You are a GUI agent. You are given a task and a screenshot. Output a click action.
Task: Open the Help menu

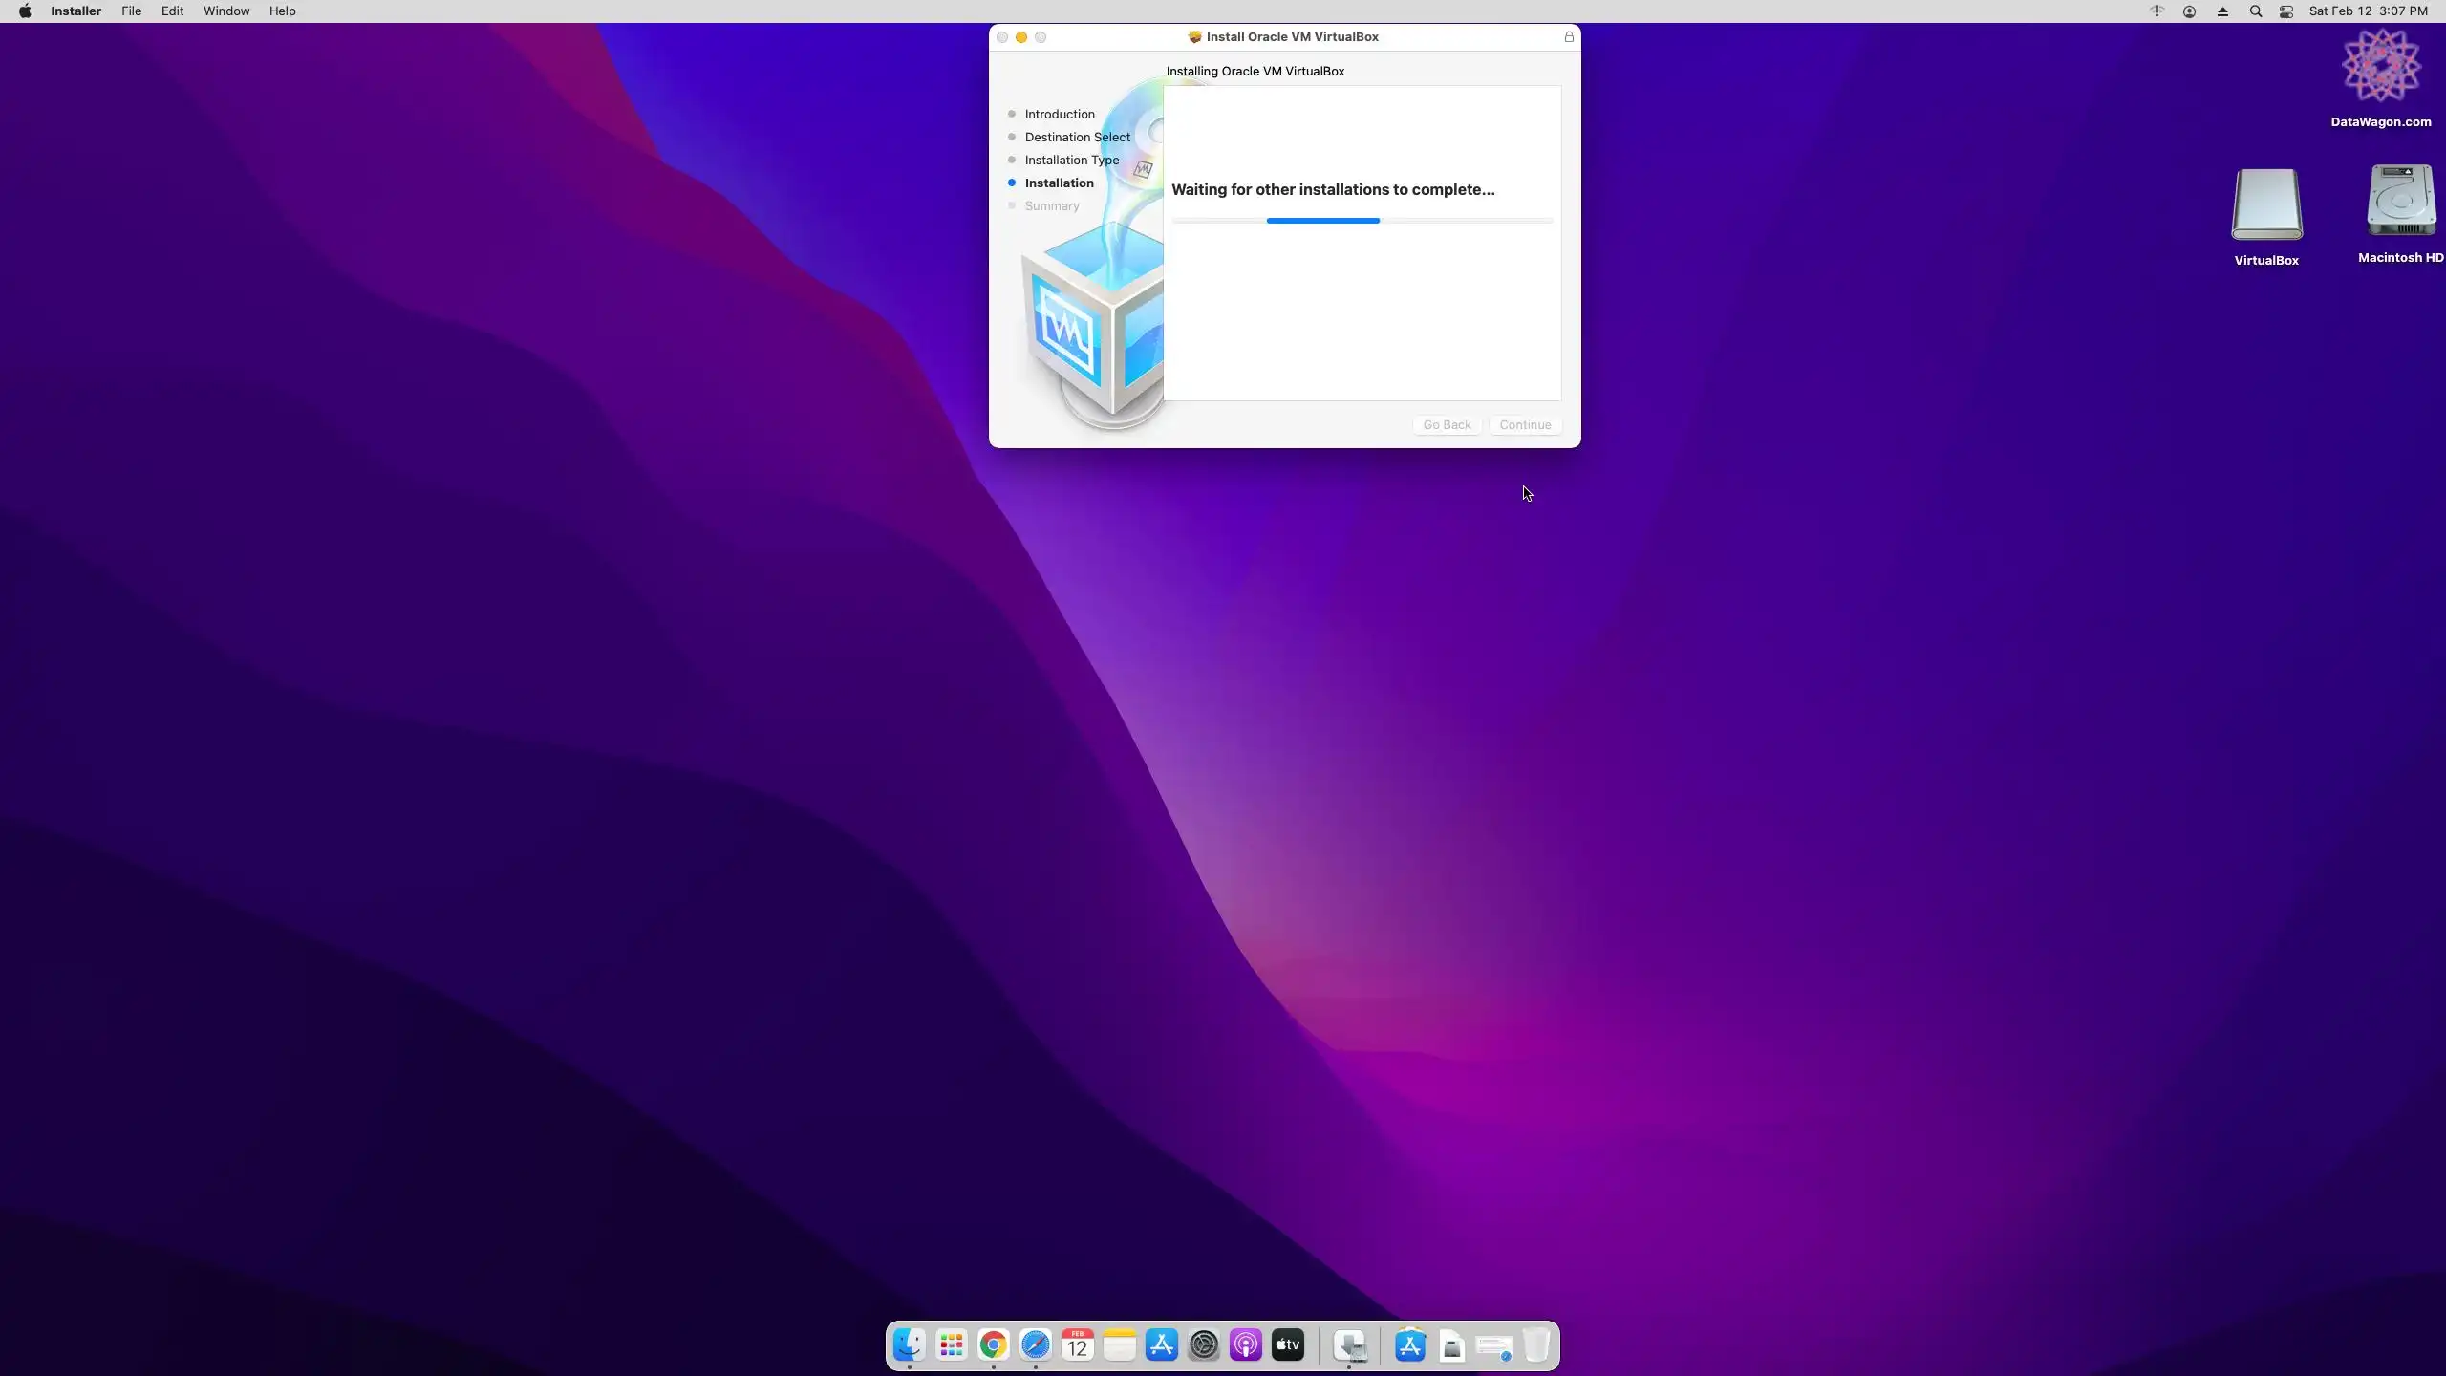coord(282,11)
